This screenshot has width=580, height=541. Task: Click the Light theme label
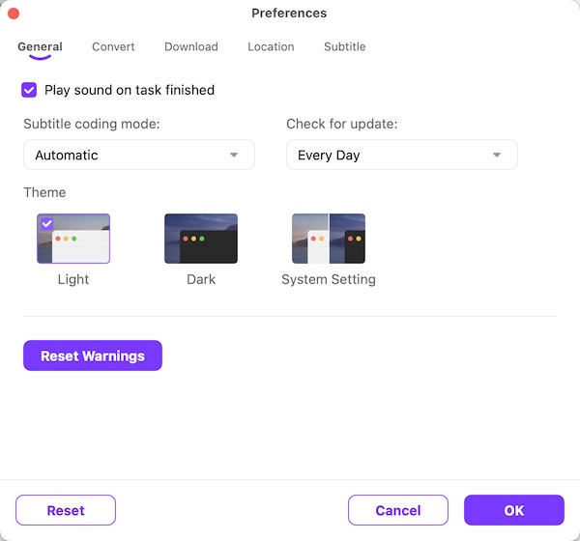(73, 279)
